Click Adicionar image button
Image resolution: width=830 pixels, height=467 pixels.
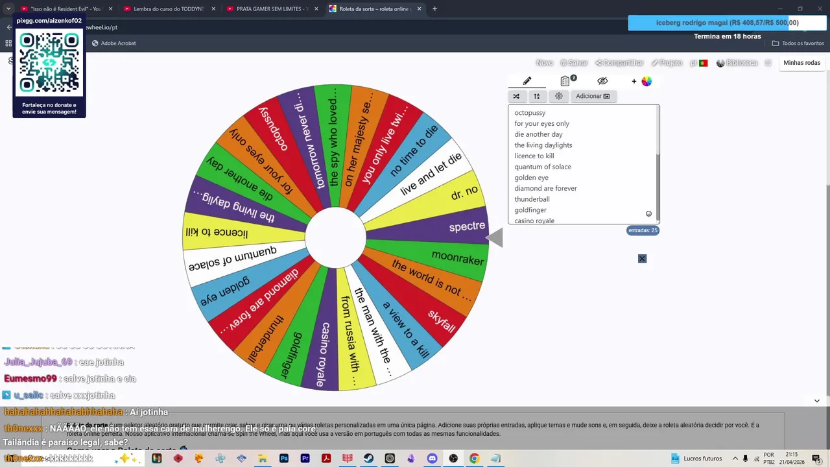coord(593,96)
